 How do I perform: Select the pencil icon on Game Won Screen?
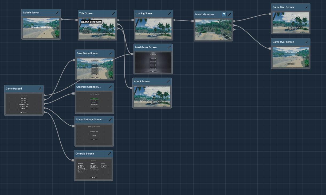pyautogui.click(x=307, y=7)
